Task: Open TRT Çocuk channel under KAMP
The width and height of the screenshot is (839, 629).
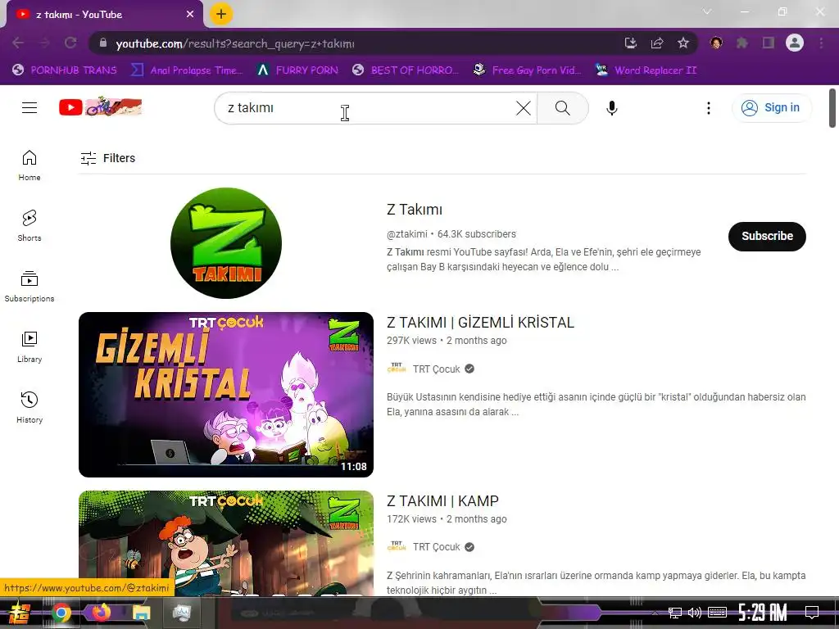Action: pyautogui.click(x=436, y=547)
